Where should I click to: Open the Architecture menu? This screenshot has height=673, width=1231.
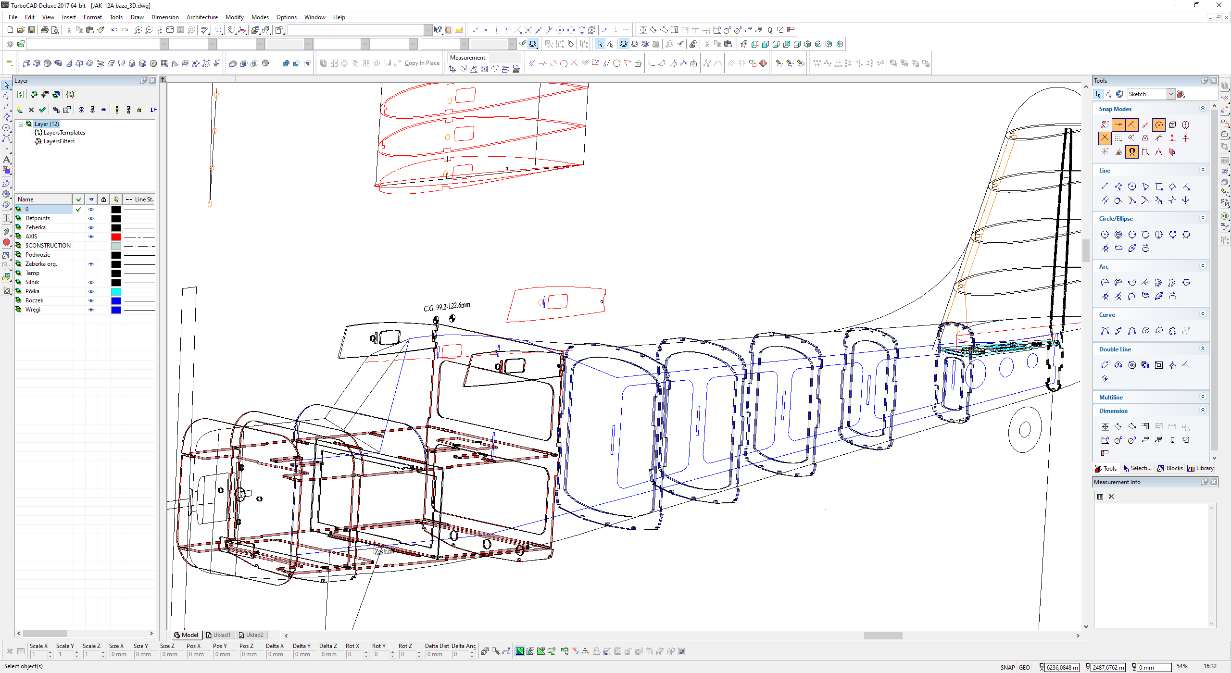click(x=202, y=17)
